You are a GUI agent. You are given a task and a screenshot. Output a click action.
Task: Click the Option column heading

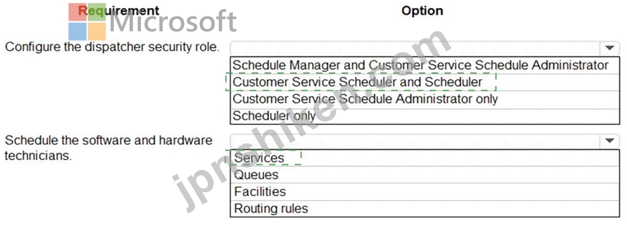422,11
